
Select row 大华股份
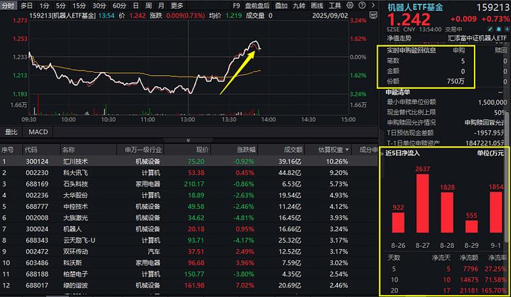pos(189,195)
